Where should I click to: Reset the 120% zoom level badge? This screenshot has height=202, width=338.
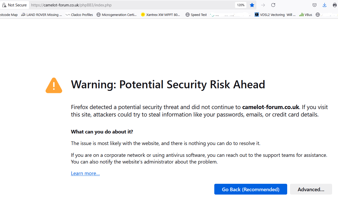tap(241, 5)
